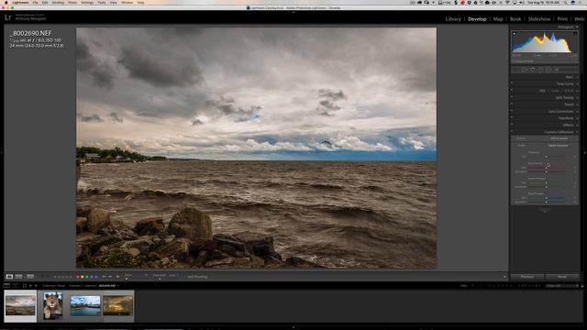
Task: Open the camera Profile dropdown
Action: pos(559,146)
